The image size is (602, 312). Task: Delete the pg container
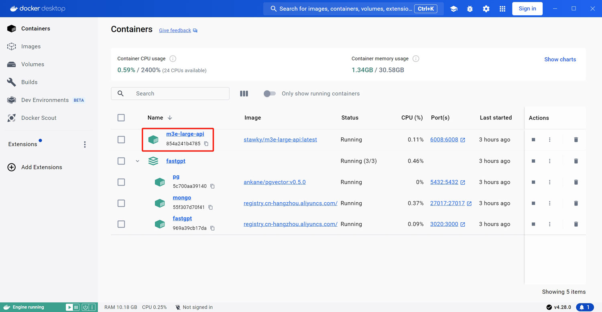point(576,182)
